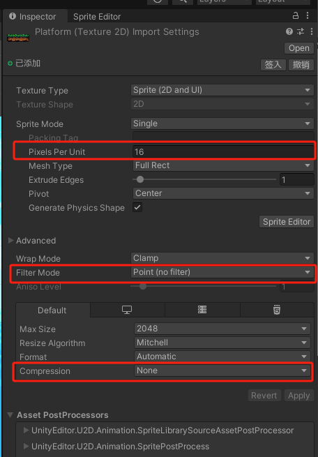Open the Compression dropdown
318x457 pixels.
click(222, 370)
